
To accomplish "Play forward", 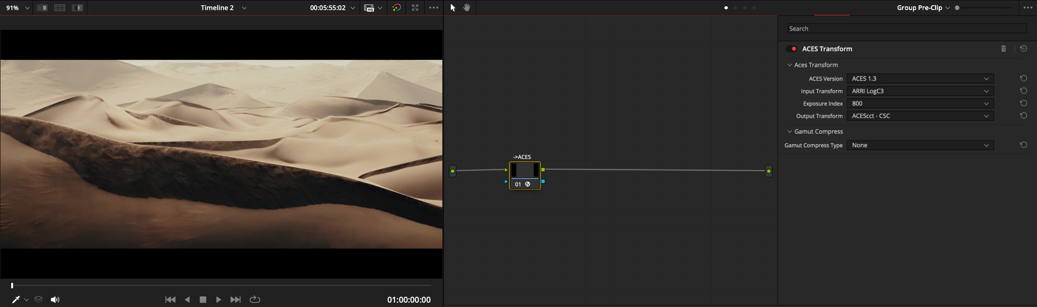I will coord(219,300).
